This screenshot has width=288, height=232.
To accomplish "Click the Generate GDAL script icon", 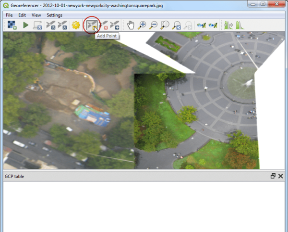I will pos(37,25).
